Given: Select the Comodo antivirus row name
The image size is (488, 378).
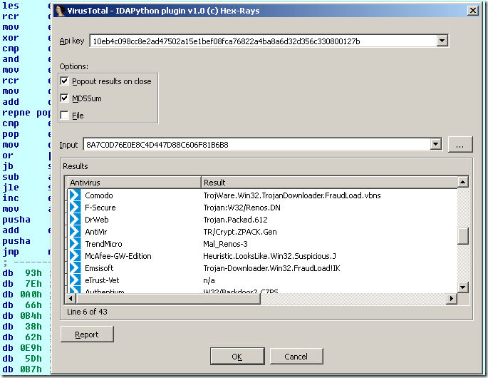Looking at the screenshot, I should click(99, 195).
